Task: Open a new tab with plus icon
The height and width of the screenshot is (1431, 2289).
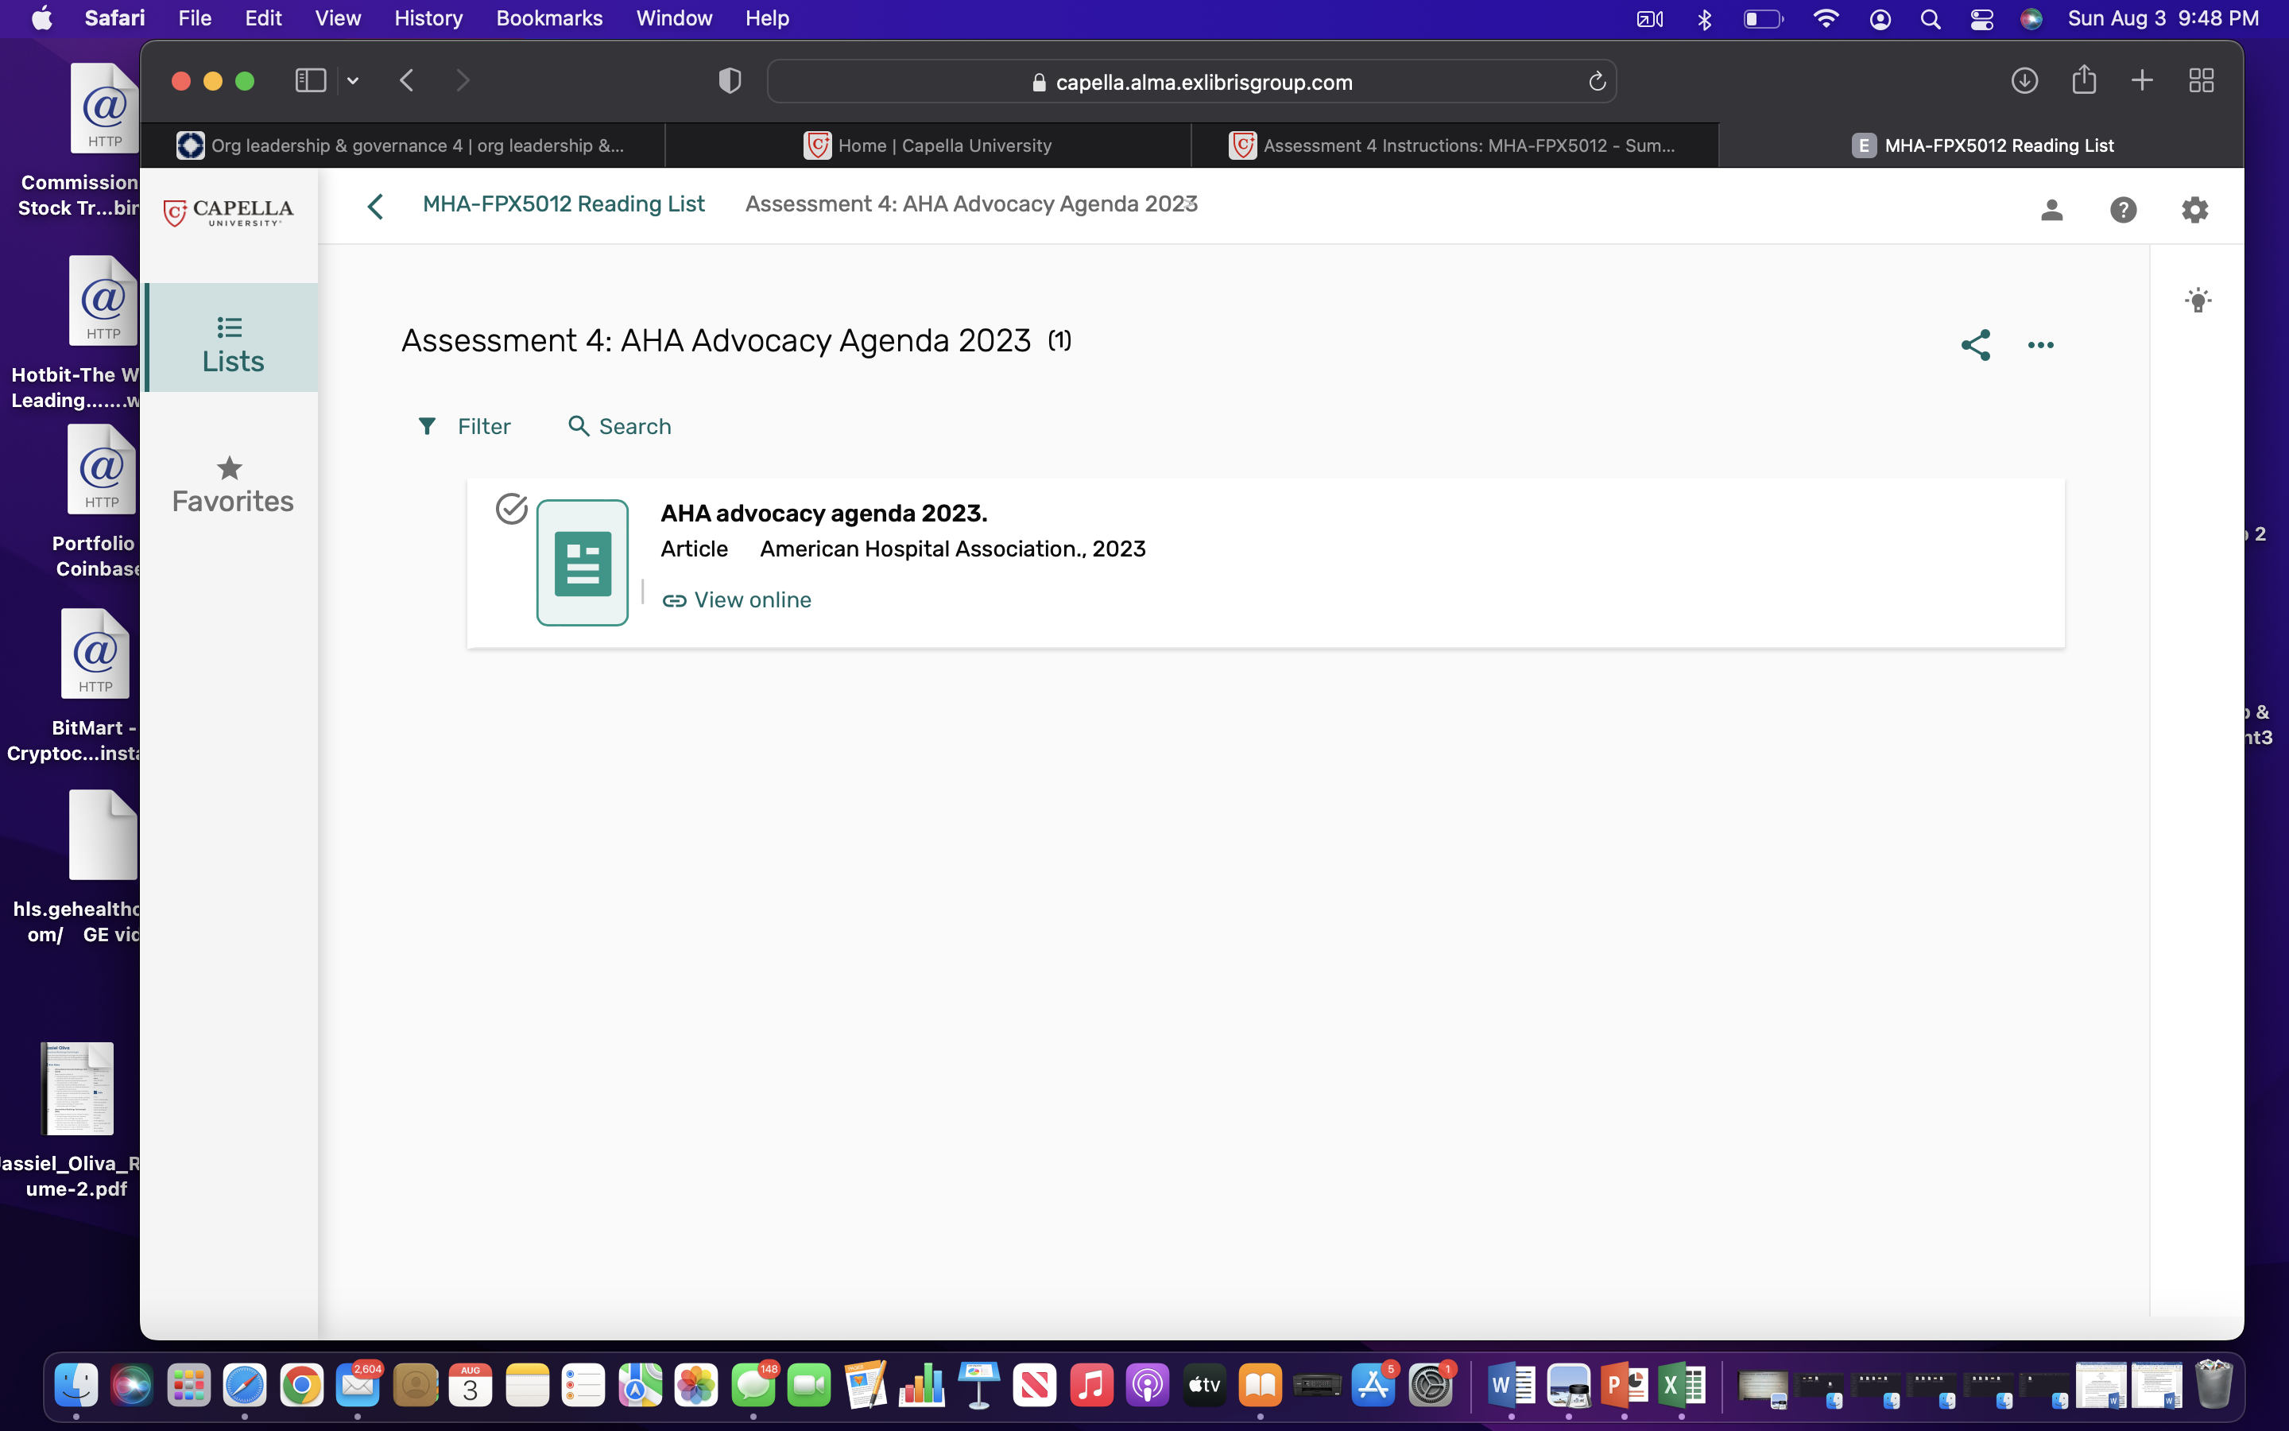Action: [x=2143, y=80]
